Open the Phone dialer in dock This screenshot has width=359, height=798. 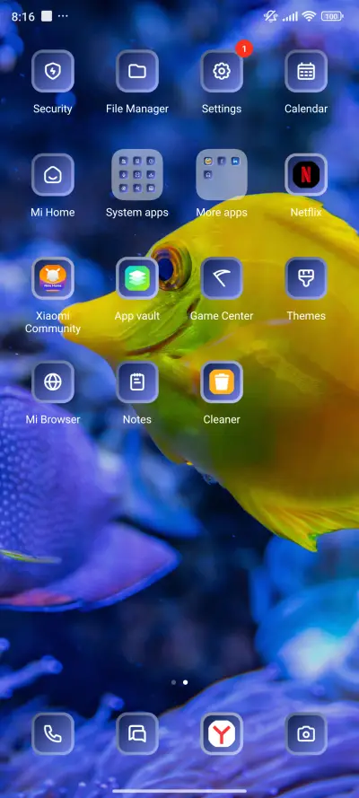(x=53, y=734)
